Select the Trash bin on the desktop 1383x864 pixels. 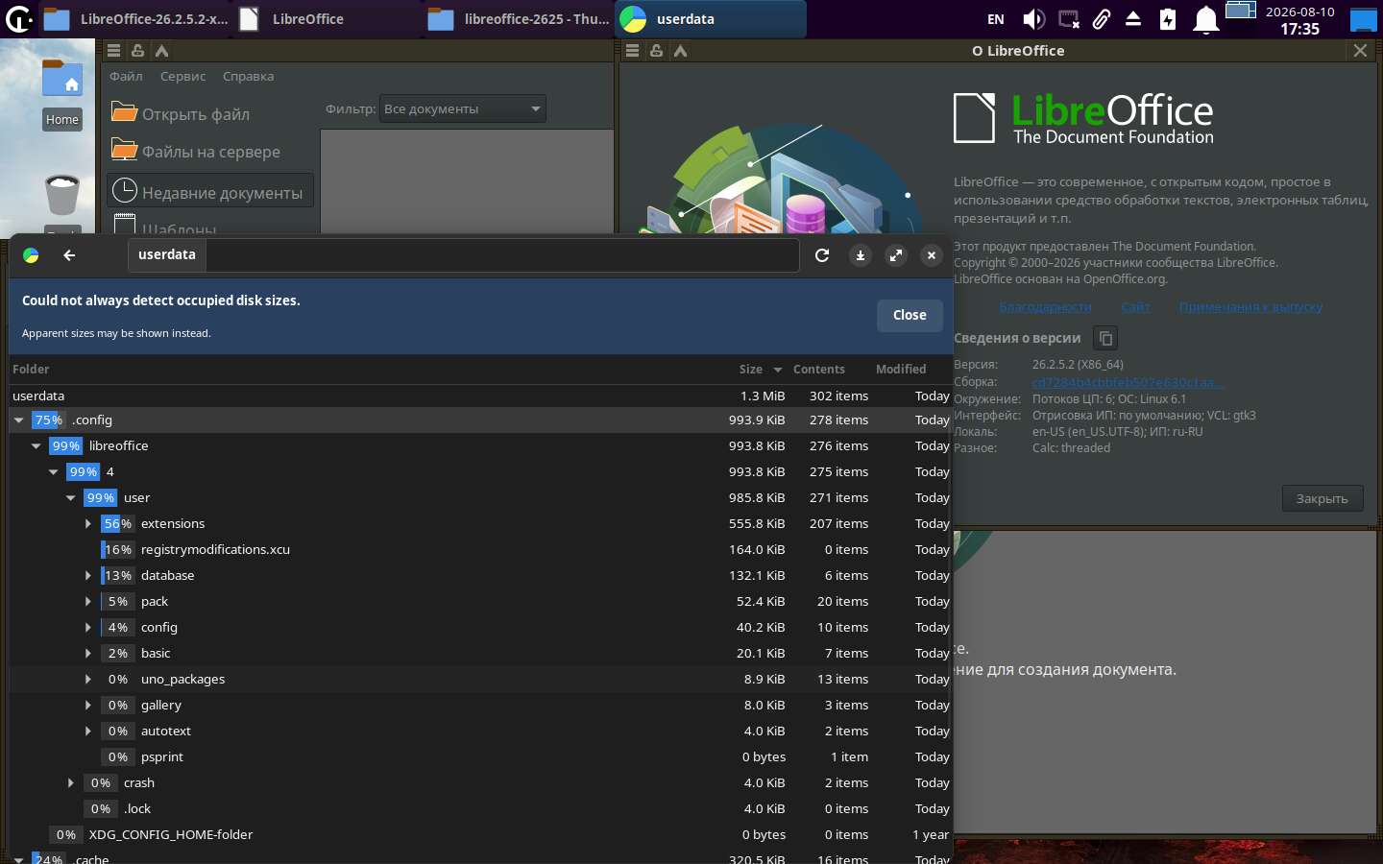[x=62, y=195]
